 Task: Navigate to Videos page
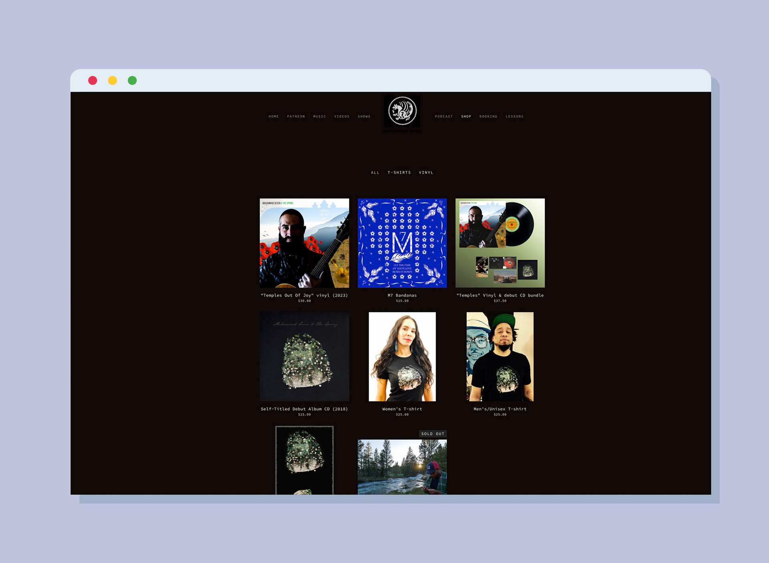coord(342,117)
